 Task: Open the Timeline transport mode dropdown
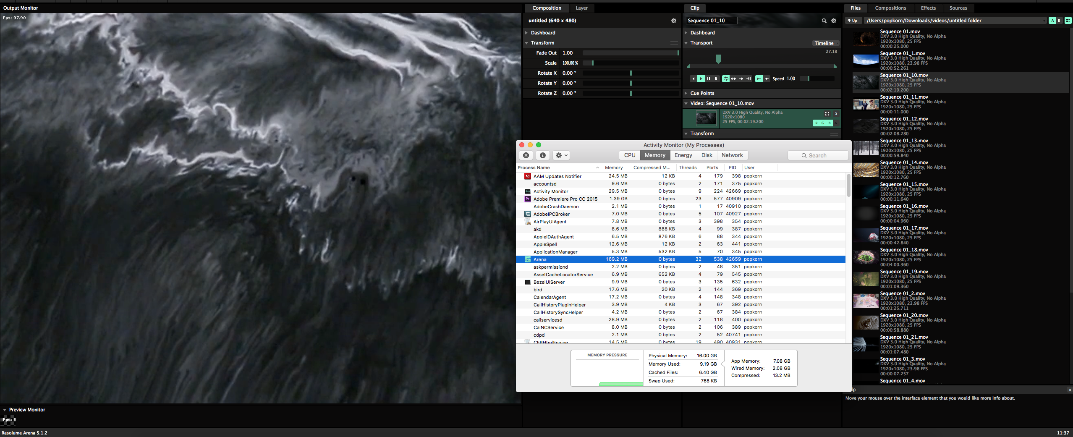(826, 43)
